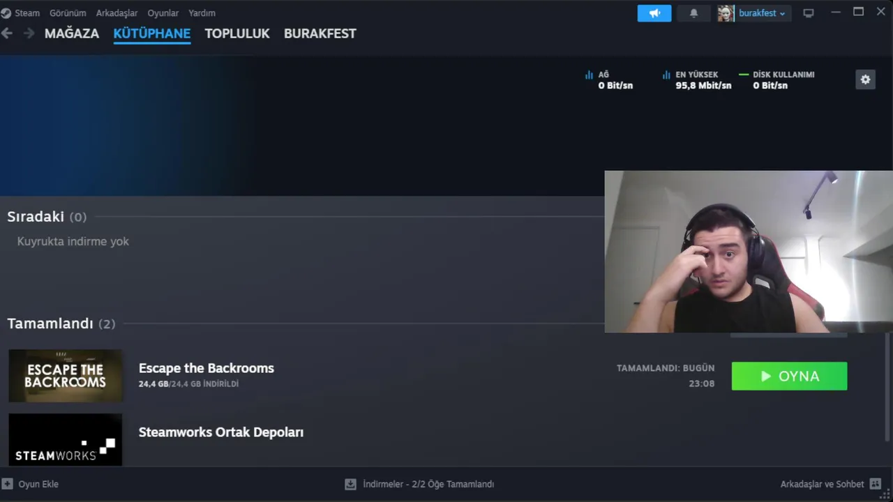Image resolution: width=893 pixels, height=502 pixels.
Task: Open the BURAKFEST profile tab
Action: pyautogui.click(x=320, y=33)
